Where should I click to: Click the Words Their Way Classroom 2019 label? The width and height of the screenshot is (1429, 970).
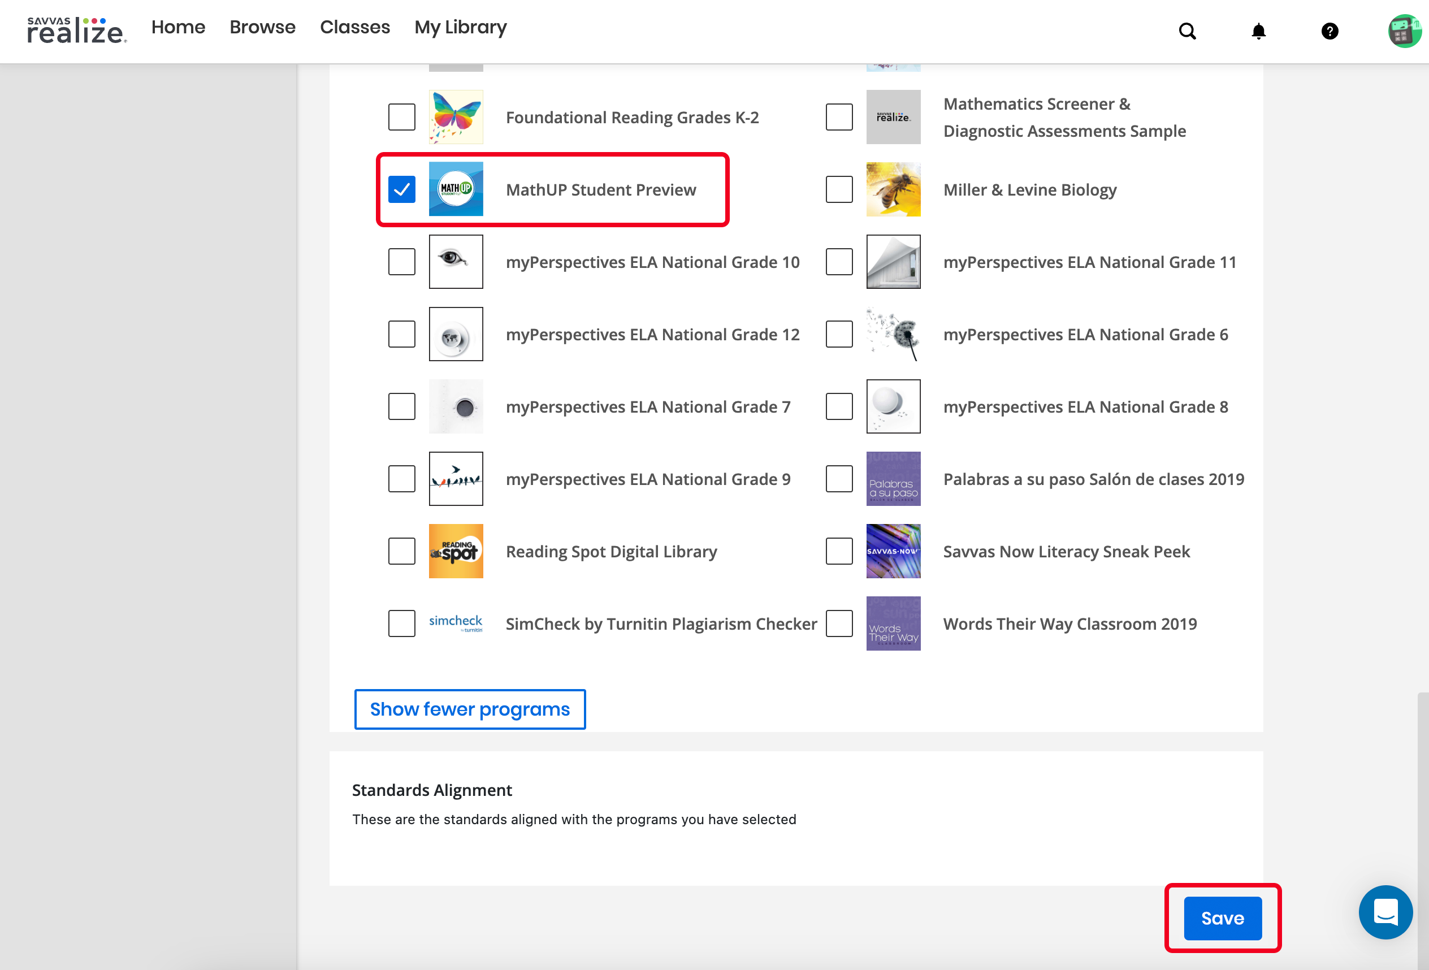click(1070, 624)
